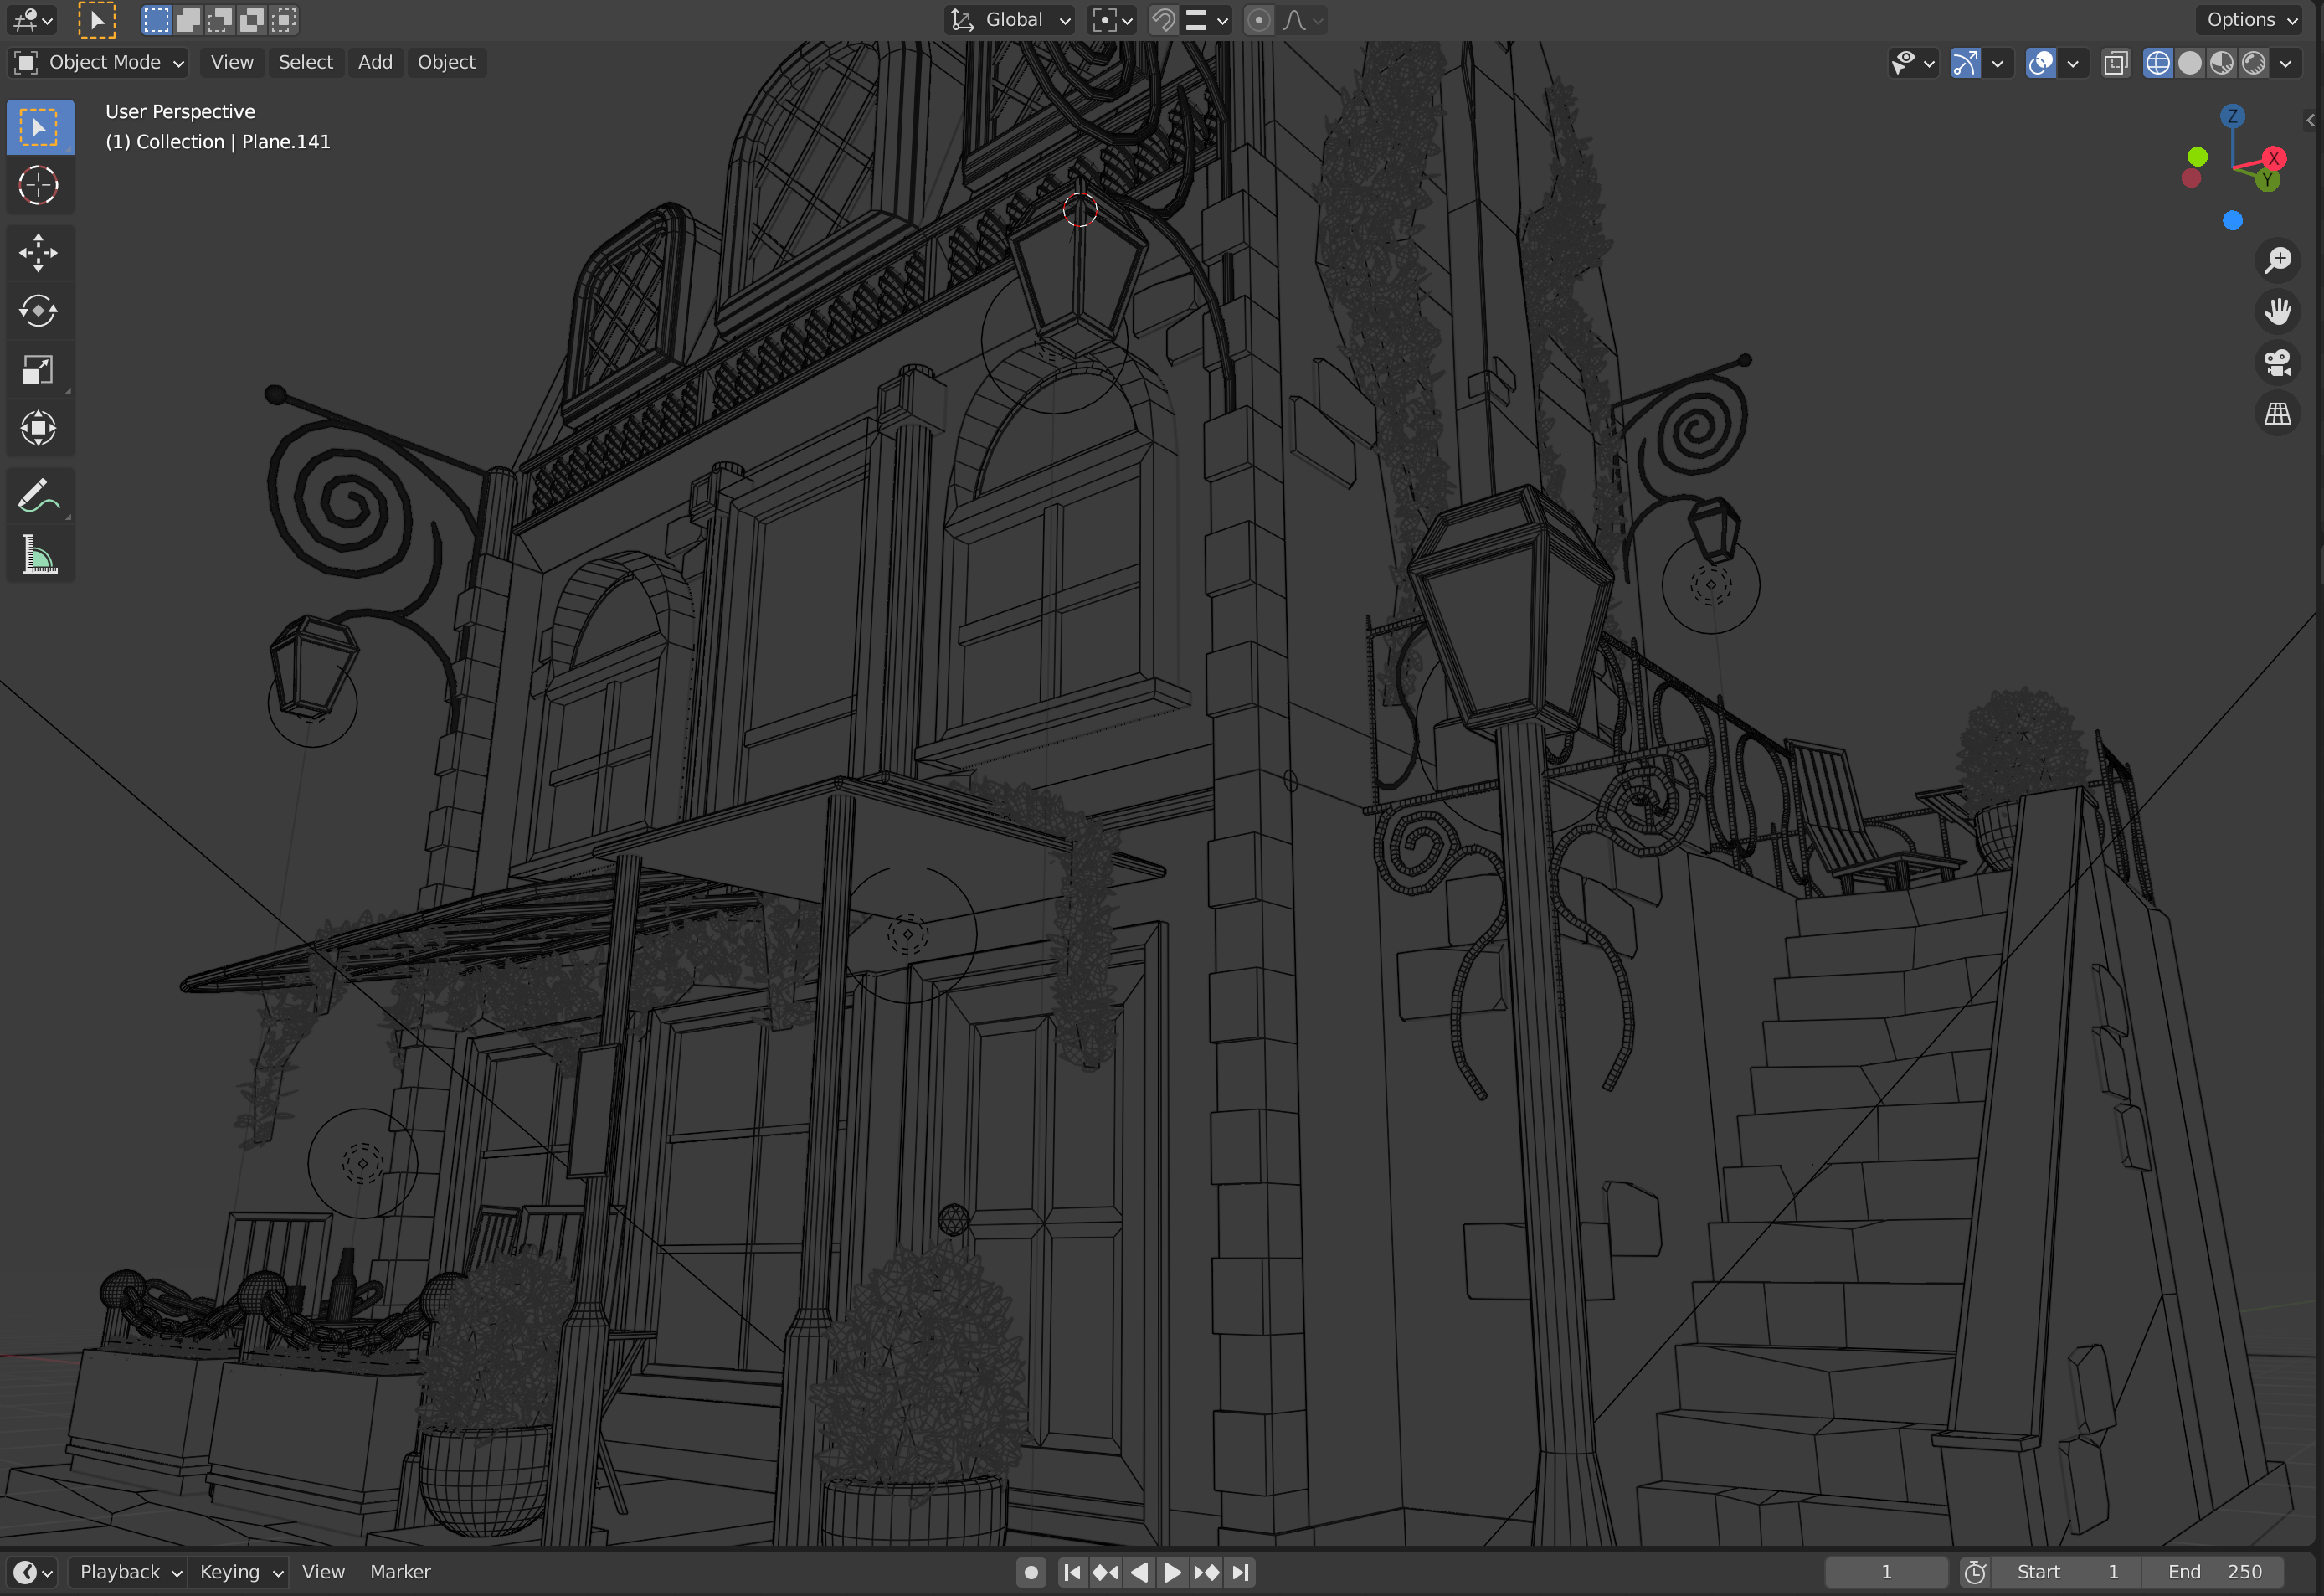This screenshot has height=1596, width=2324.
Task: Set selection mode to Subtract
Action: pyautogui.click(x=220, y=20)
